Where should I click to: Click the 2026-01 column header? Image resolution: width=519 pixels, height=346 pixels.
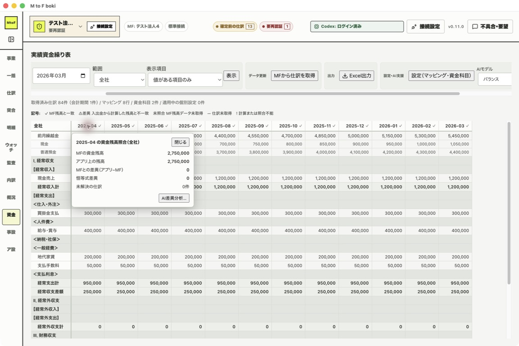(x=389, y=126)
